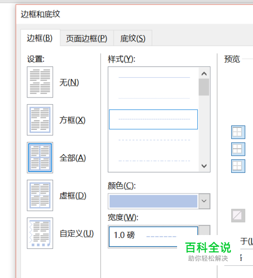Click the 自定义(U) setting label

(x=77, y=234)
